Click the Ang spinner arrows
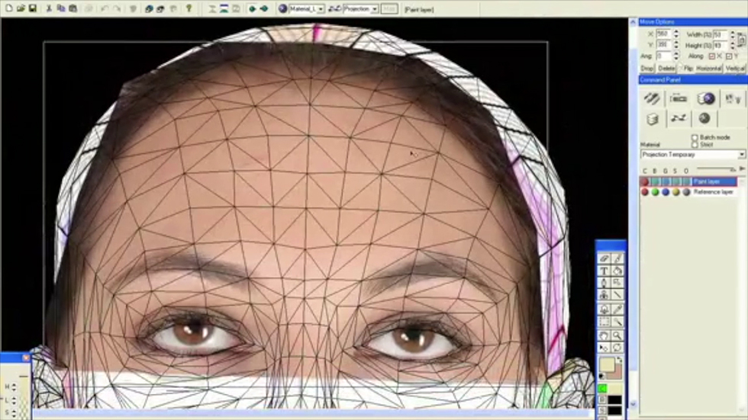This screenshot has height=420, width=748. point(676,56)
